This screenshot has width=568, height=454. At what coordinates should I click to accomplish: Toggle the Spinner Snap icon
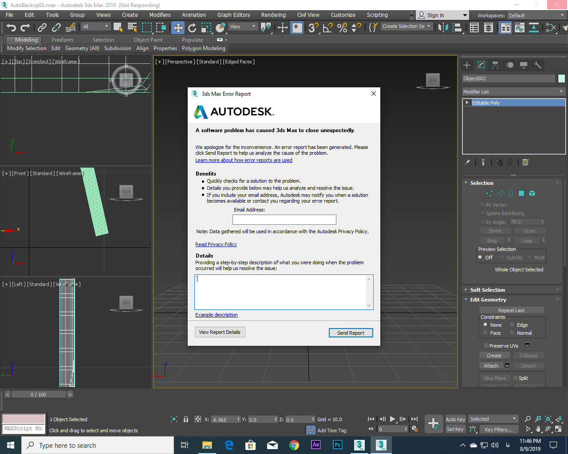point(356,27)
